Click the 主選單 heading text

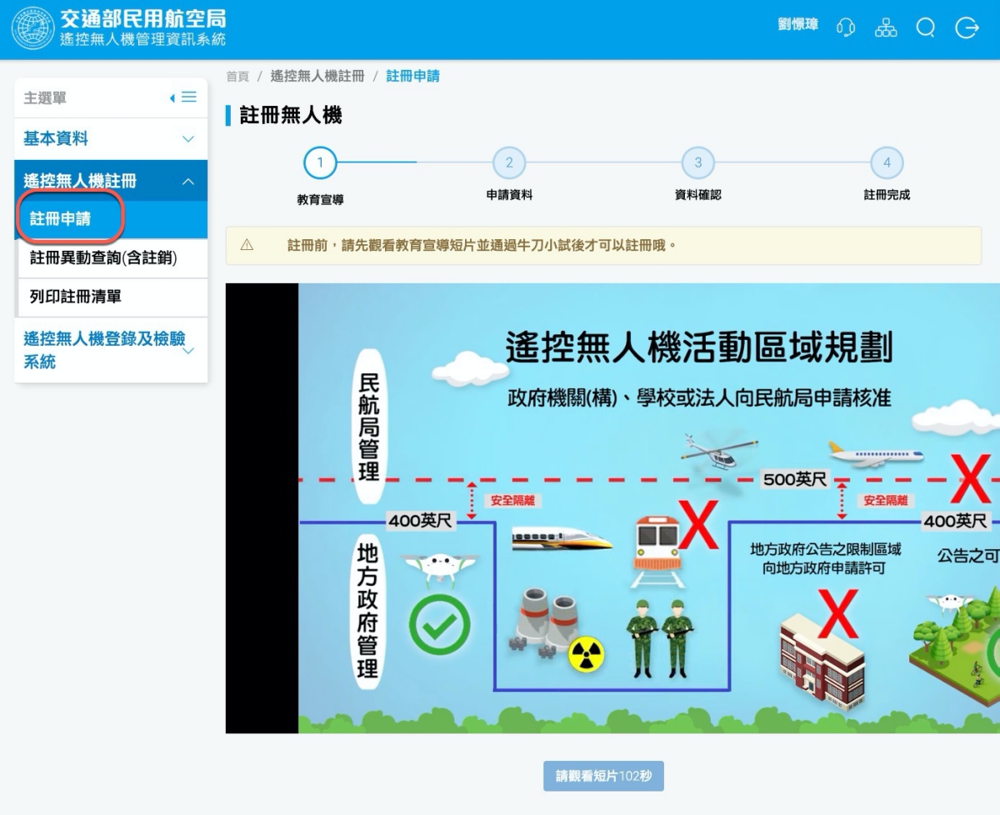coord(45,98)
